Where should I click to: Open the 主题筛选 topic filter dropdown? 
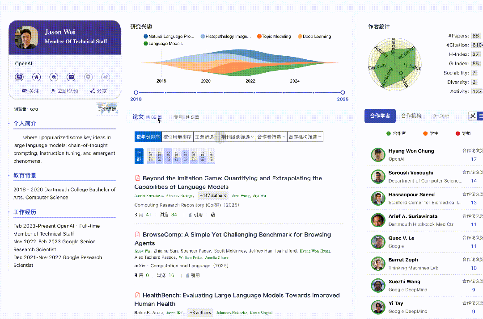pyautogui.click(x=206, y=137)
